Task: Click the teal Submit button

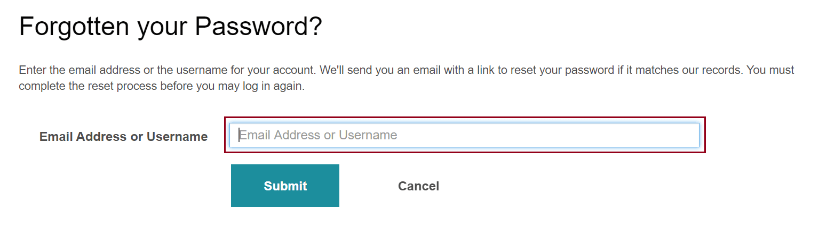Action: [x=285, y=186]
